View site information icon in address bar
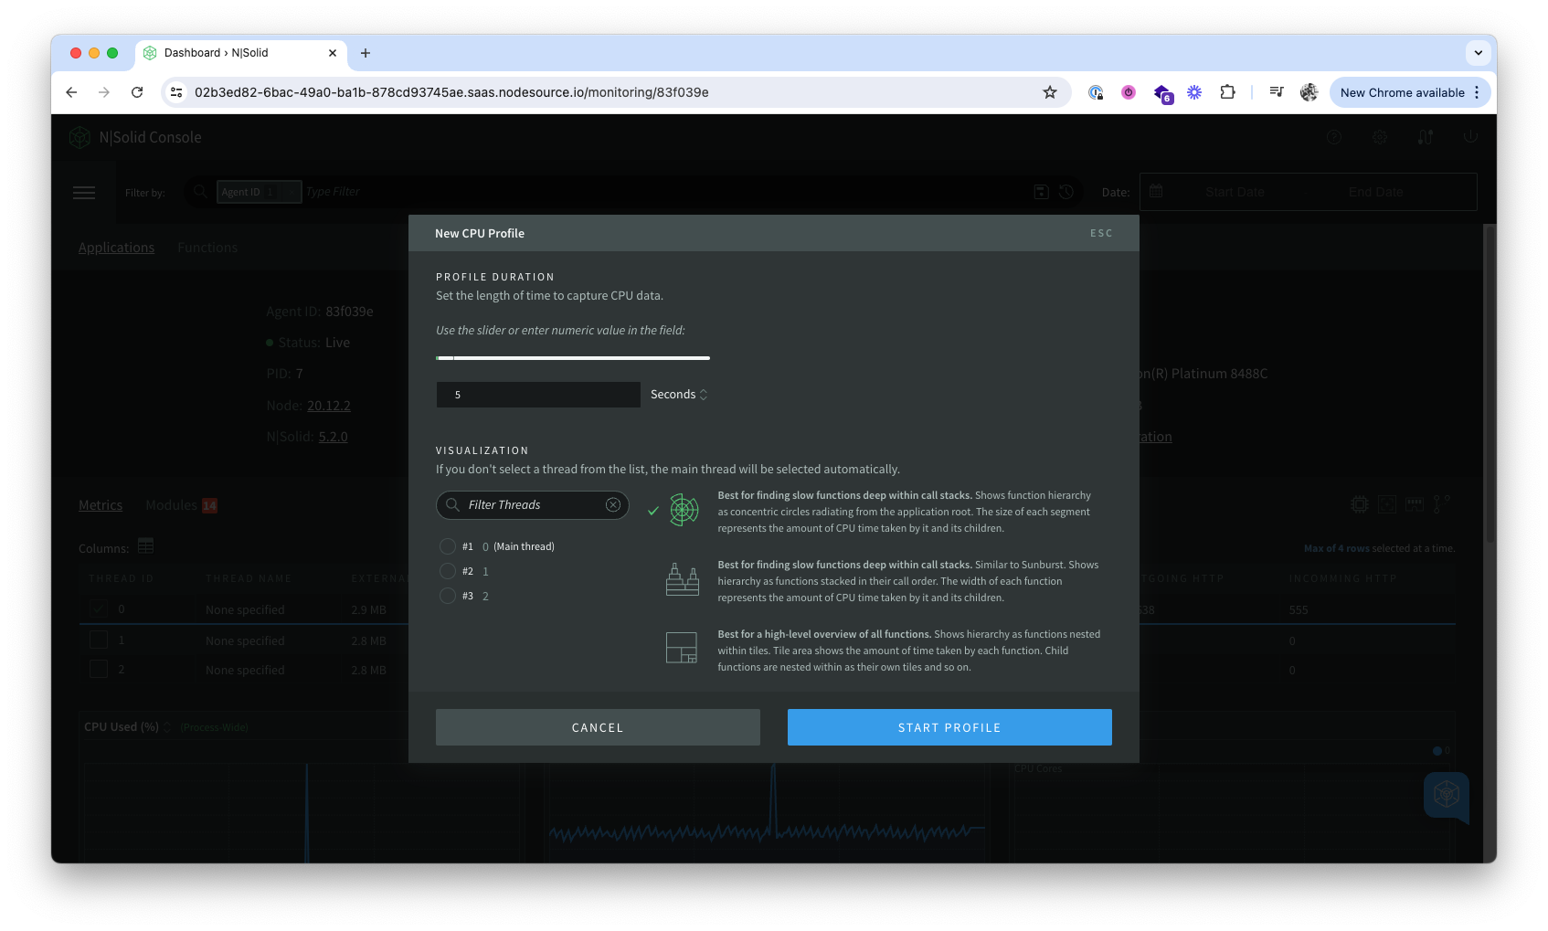Image resolution: width=1548 pixels, height=931 pixels. [177, 92]
